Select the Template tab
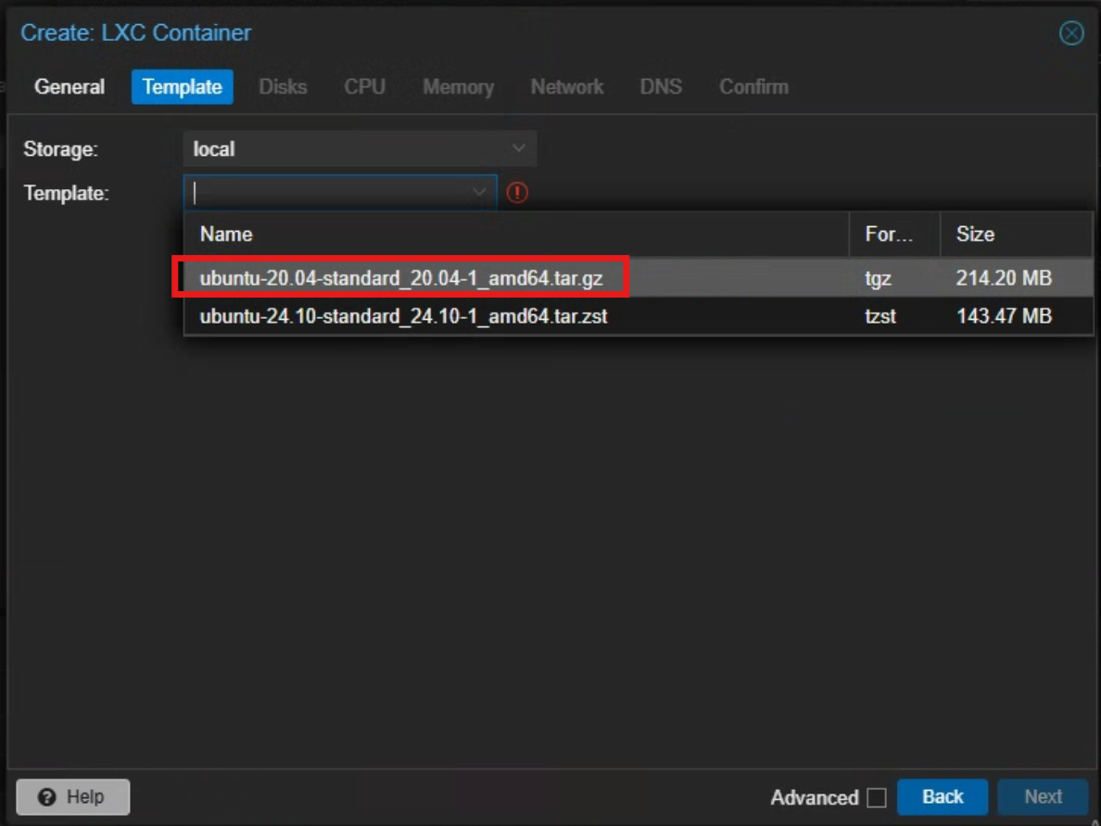This screenshot has width=1101, height=826. pyautogui.click(x=183, y=87)
